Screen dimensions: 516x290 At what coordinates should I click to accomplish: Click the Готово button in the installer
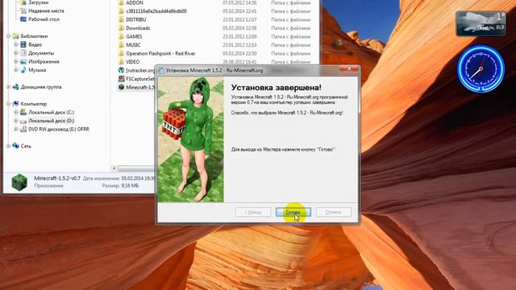[x=293, y=212]
